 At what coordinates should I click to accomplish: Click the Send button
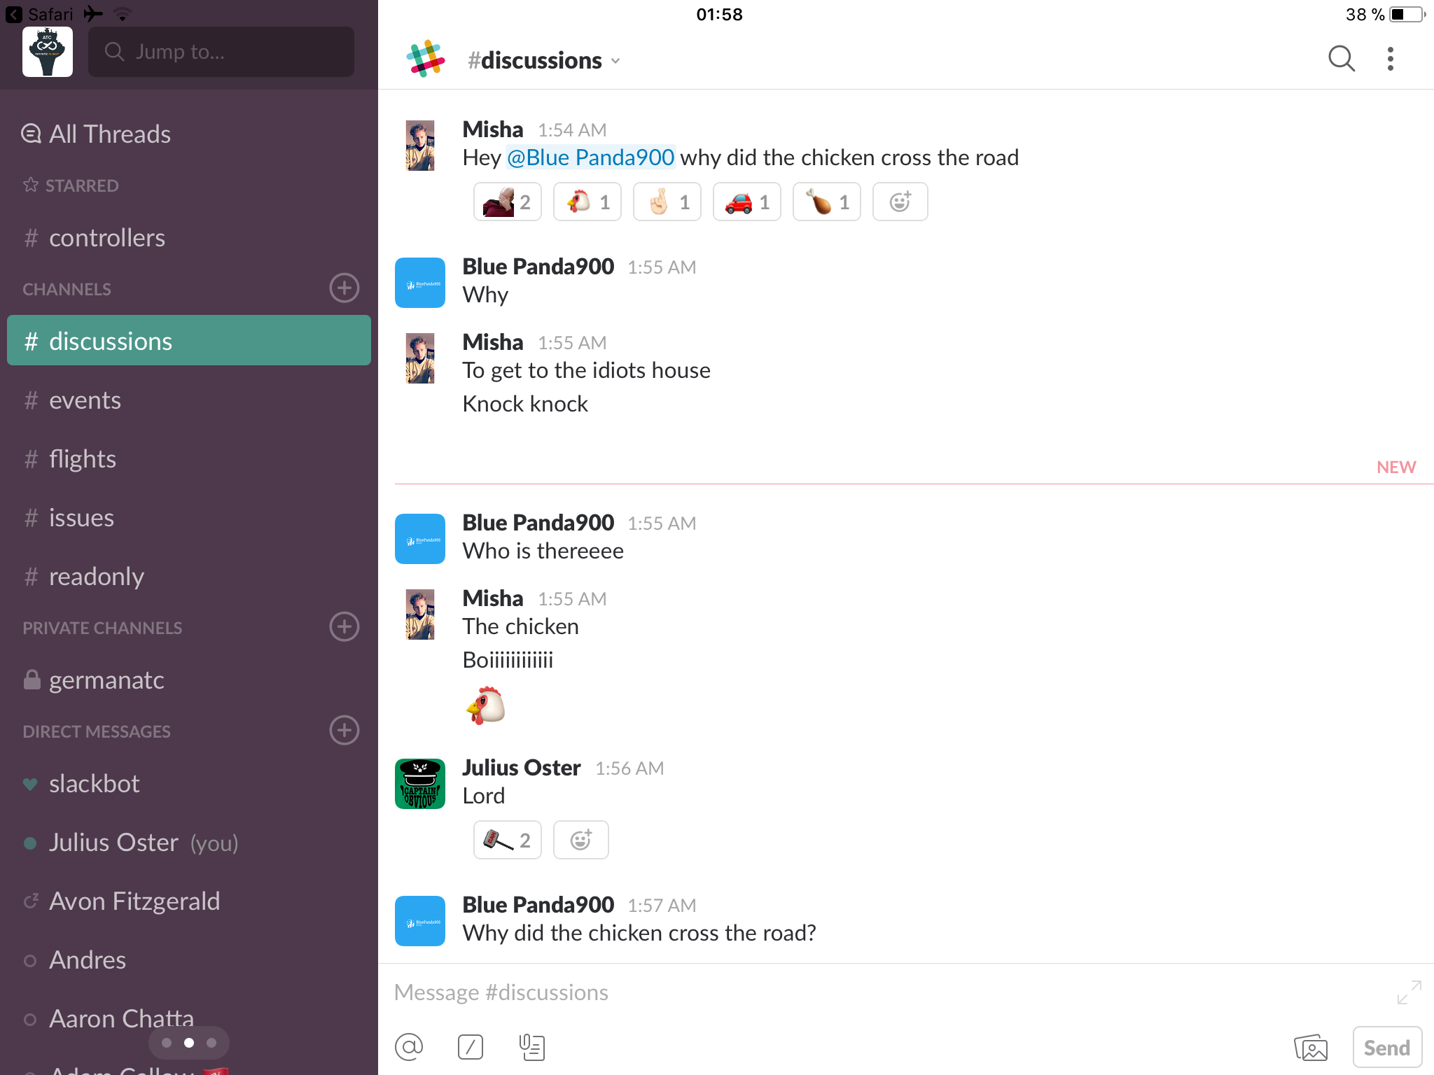tap(1387, 1047)
